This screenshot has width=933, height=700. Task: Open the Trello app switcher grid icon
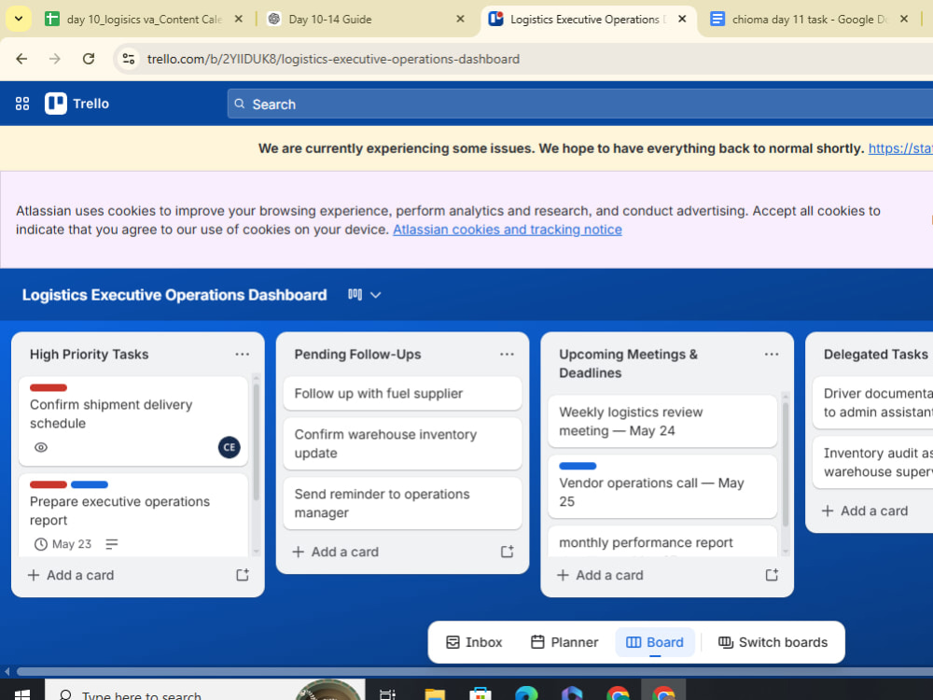coord(22,104)
